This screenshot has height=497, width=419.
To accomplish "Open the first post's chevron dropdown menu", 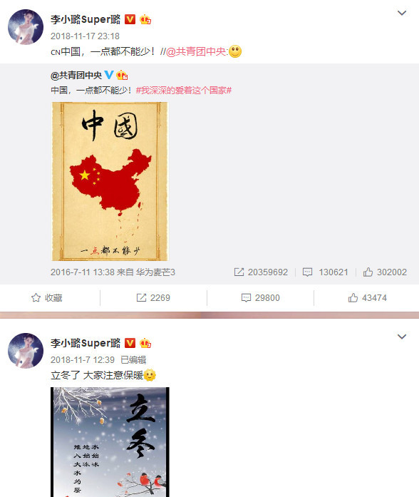I will click(402, 13).
